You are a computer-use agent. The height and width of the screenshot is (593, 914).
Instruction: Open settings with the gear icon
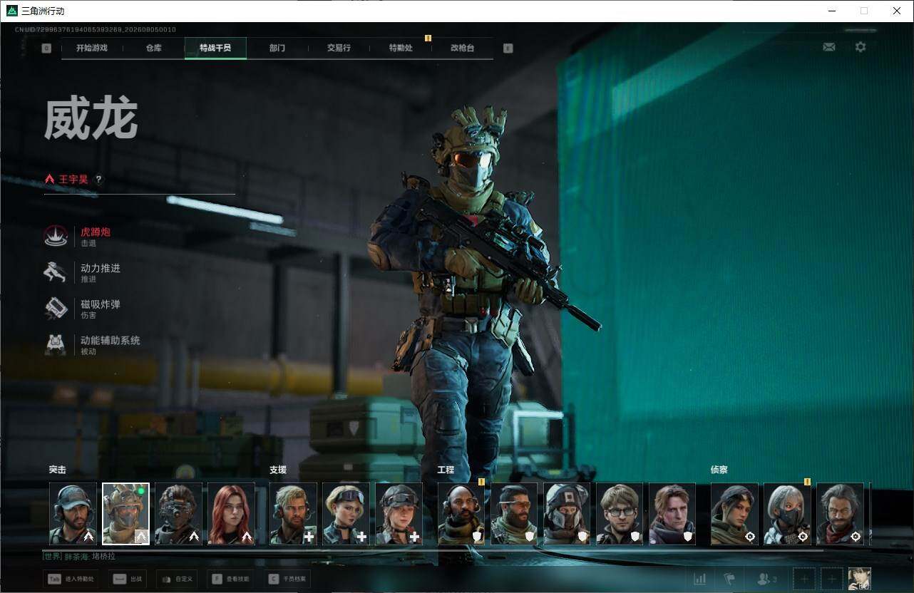pyautogui.click(x=861, y=47)
